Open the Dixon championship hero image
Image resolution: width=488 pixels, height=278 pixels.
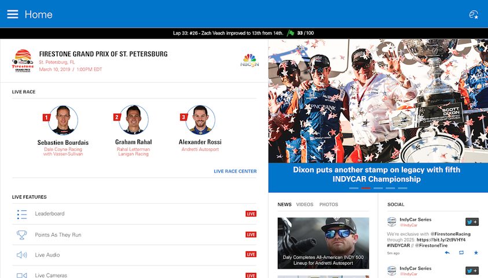click(378, 101)
